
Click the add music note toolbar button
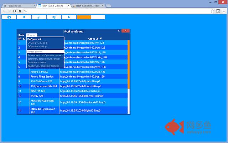[39, 17]
